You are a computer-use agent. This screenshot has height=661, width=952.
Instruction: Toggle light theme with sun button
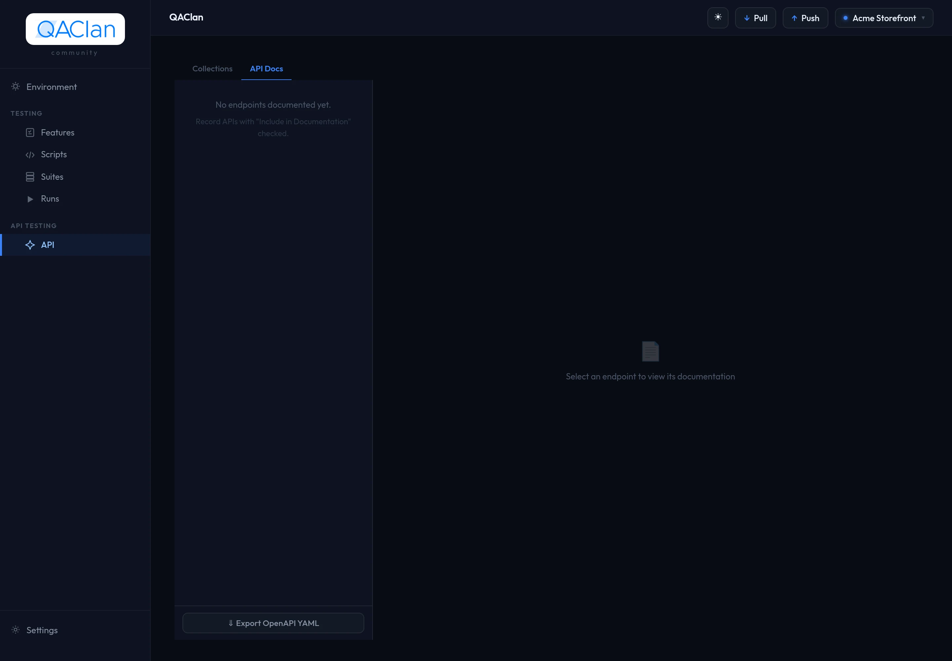(718, 18)
